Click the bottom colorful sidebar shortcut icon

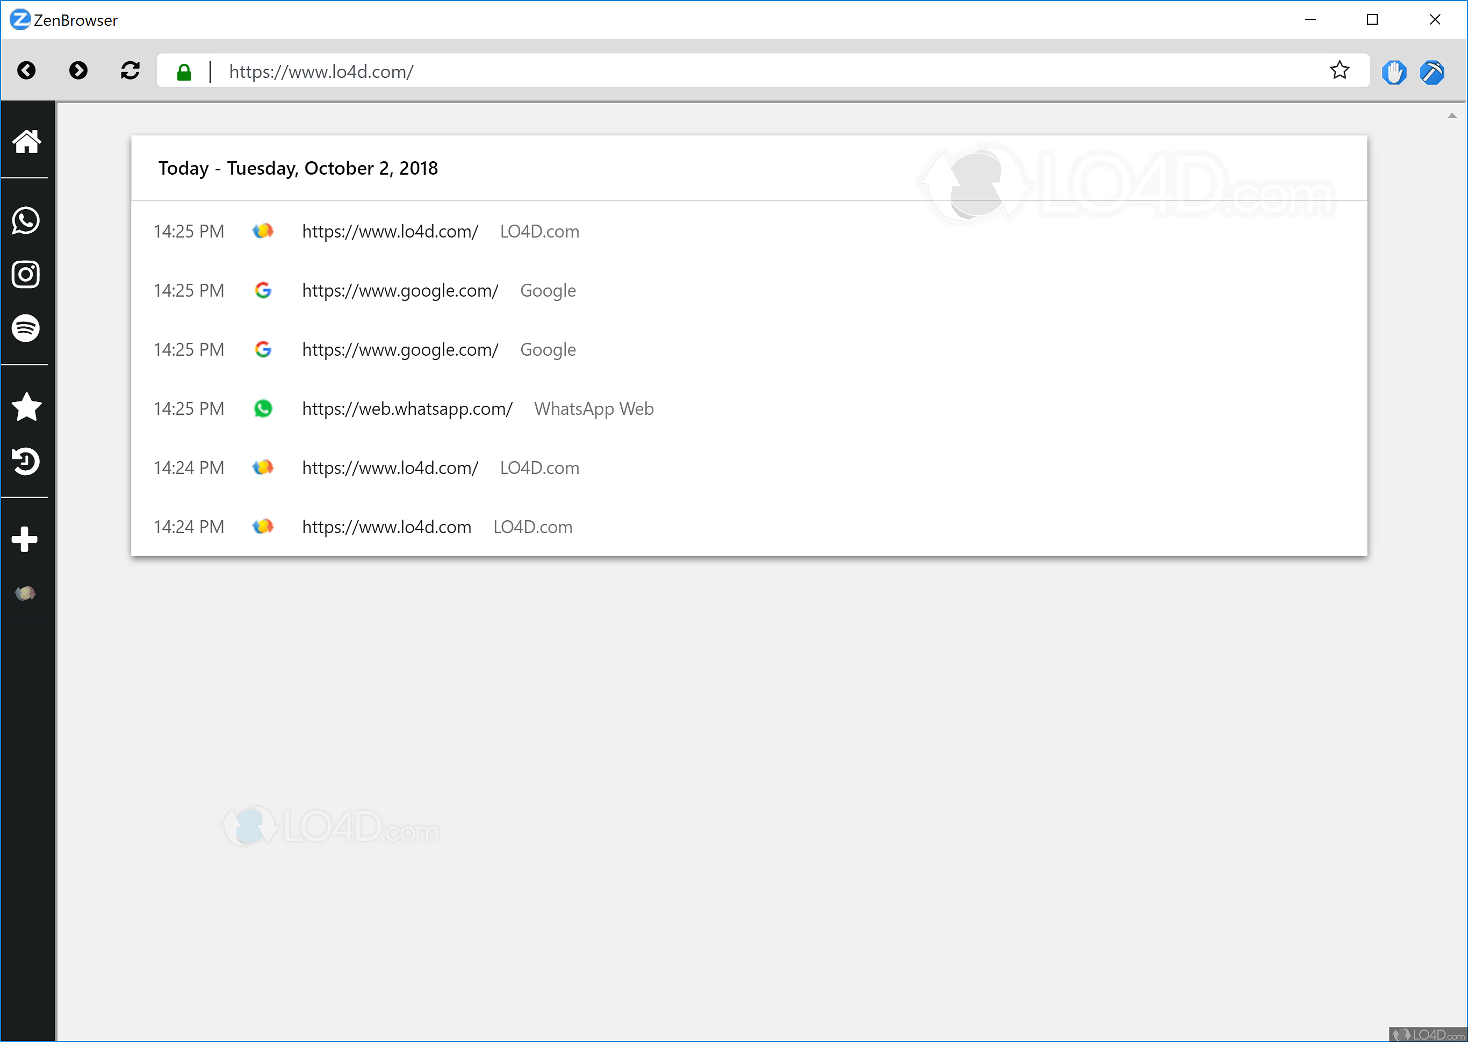click(x=26, y=593)
